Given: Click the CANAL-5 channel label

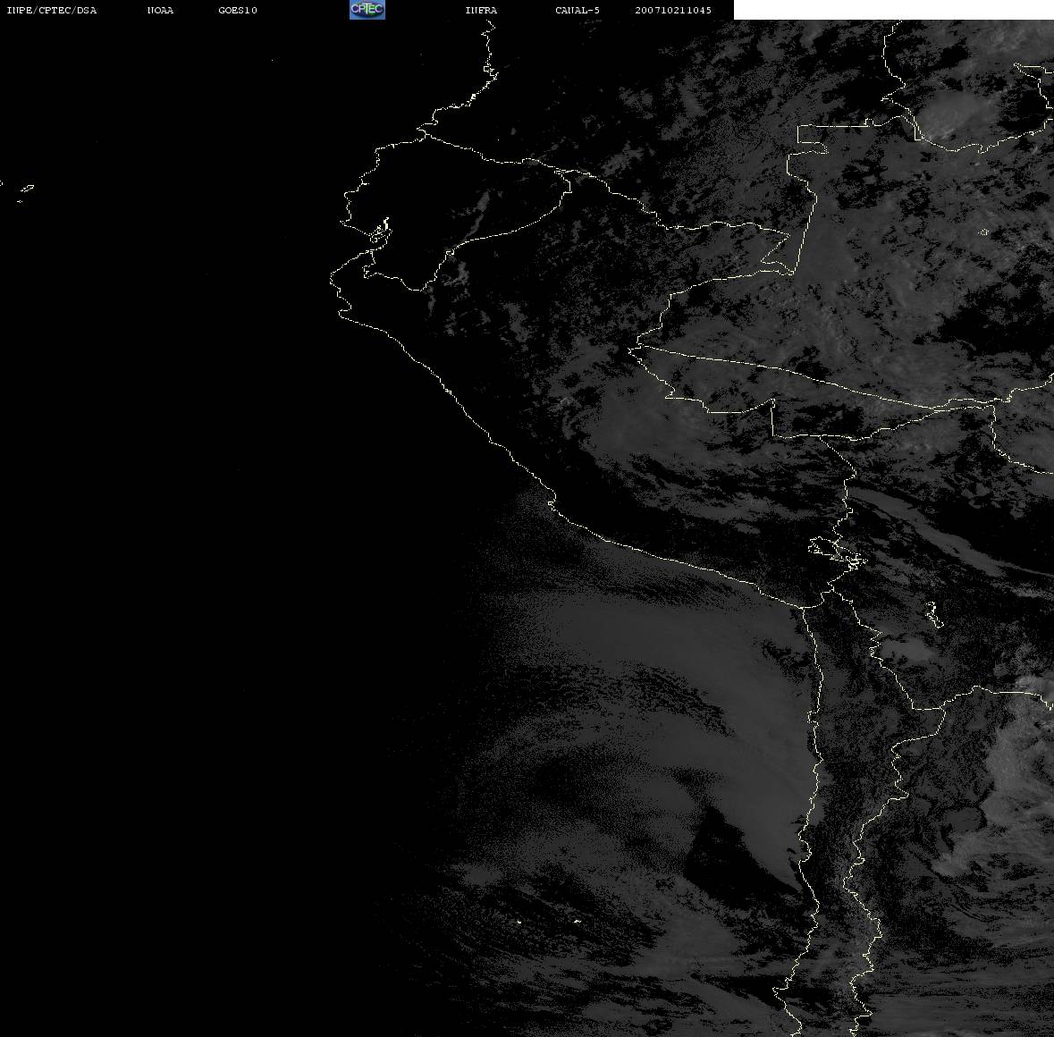Looking at the screenshot, I should coord(578,10).
